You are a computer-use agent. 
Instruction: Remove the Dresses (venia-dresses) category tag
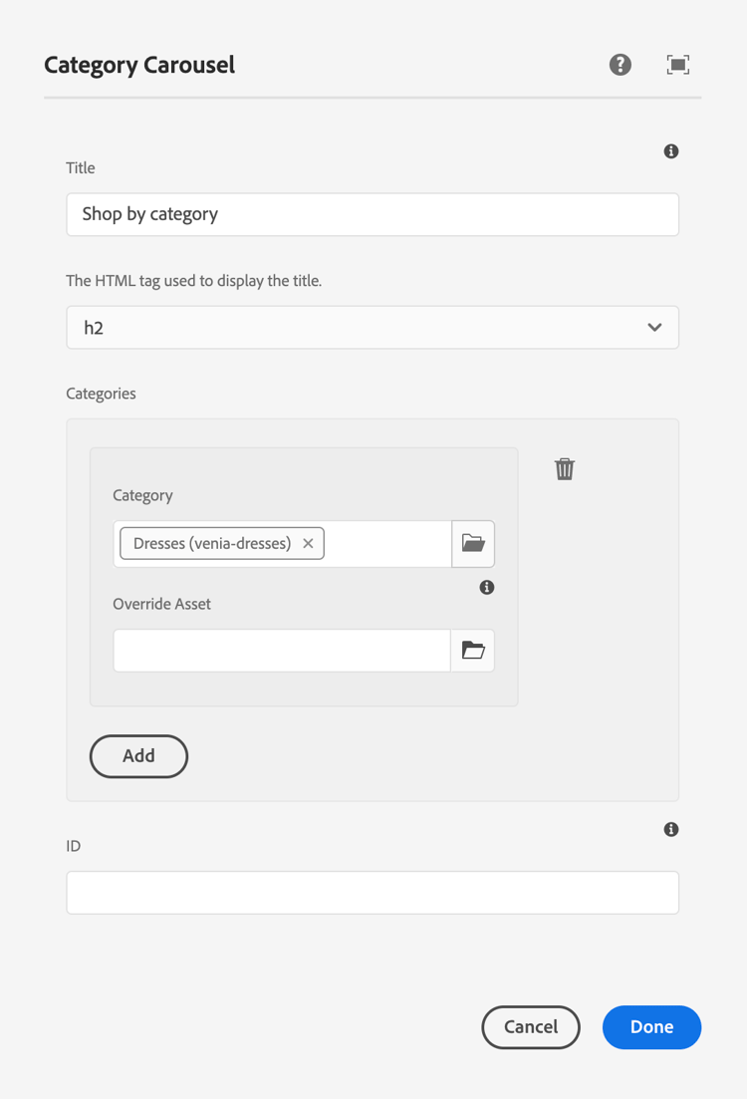click(308, 543)
